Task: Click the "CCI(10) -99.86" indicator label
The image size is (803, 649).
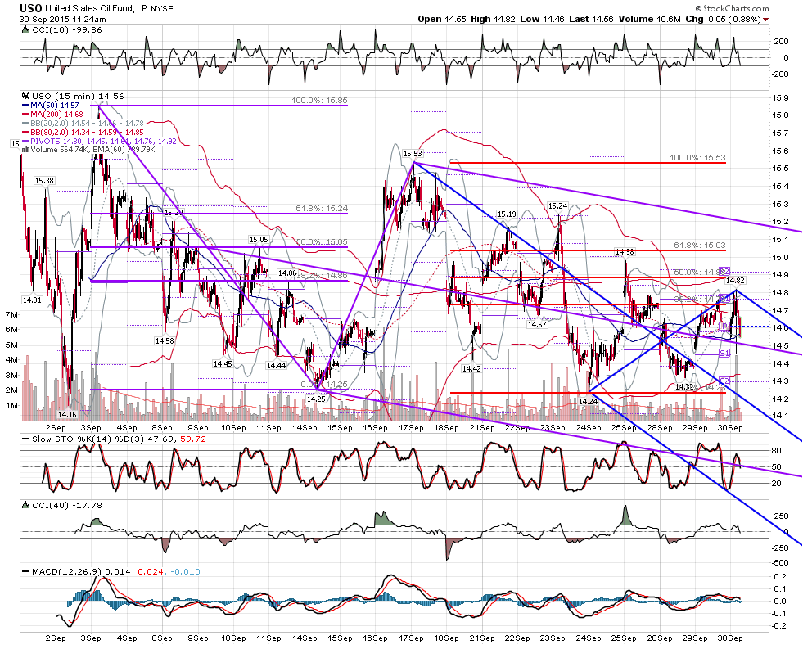Action: coord(67,30)
